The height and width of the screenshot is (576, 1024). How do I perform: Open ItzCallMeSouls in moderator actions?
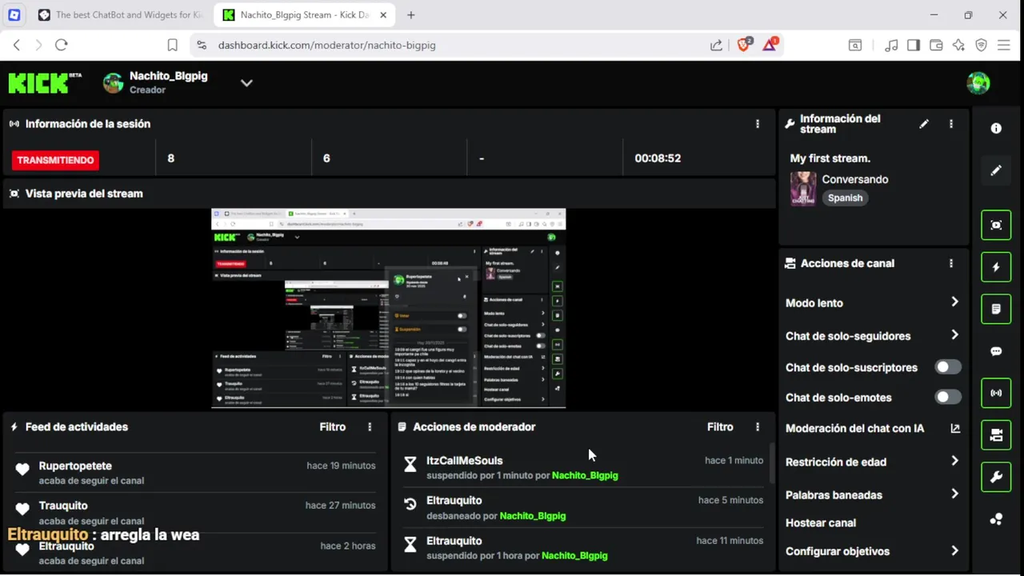(465, 461)
